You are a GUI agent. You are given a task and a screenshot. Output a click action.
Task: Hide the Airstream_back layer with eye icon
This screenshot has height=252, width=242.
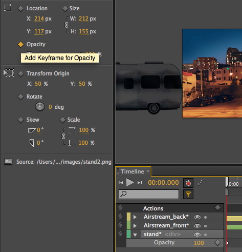[x=197, y=217]
